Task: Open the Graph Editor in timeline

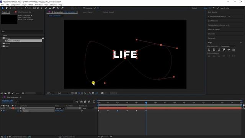Action: (94, 102)
